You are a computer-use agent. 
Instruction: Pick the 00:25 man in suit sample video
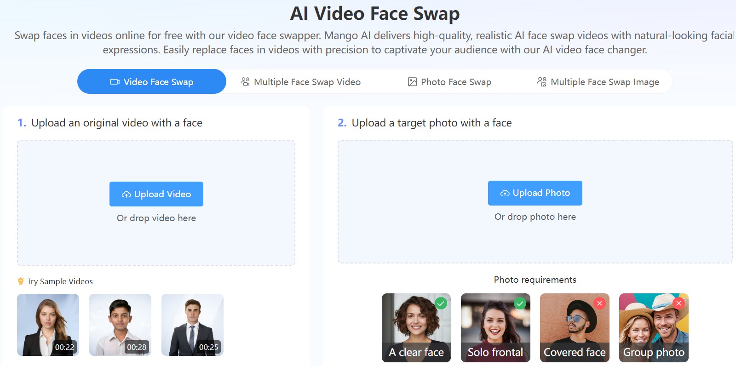coord(192,325)
